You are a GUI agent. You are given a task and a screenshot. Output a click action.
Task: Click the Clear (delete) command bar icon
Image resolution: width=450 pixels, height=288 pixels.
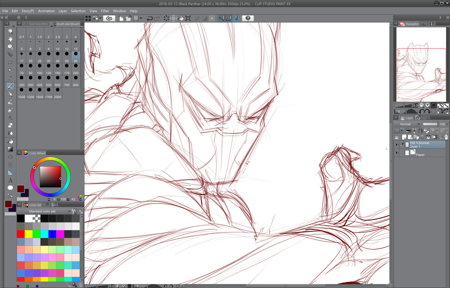click(166, 19)
